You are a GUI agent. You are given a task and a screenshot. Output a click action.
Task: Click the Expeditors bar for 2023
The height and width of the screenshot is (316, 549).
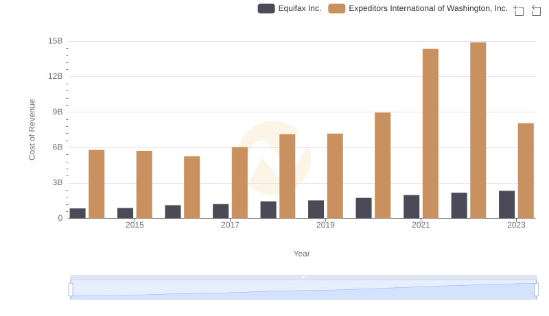click(526, 171)
